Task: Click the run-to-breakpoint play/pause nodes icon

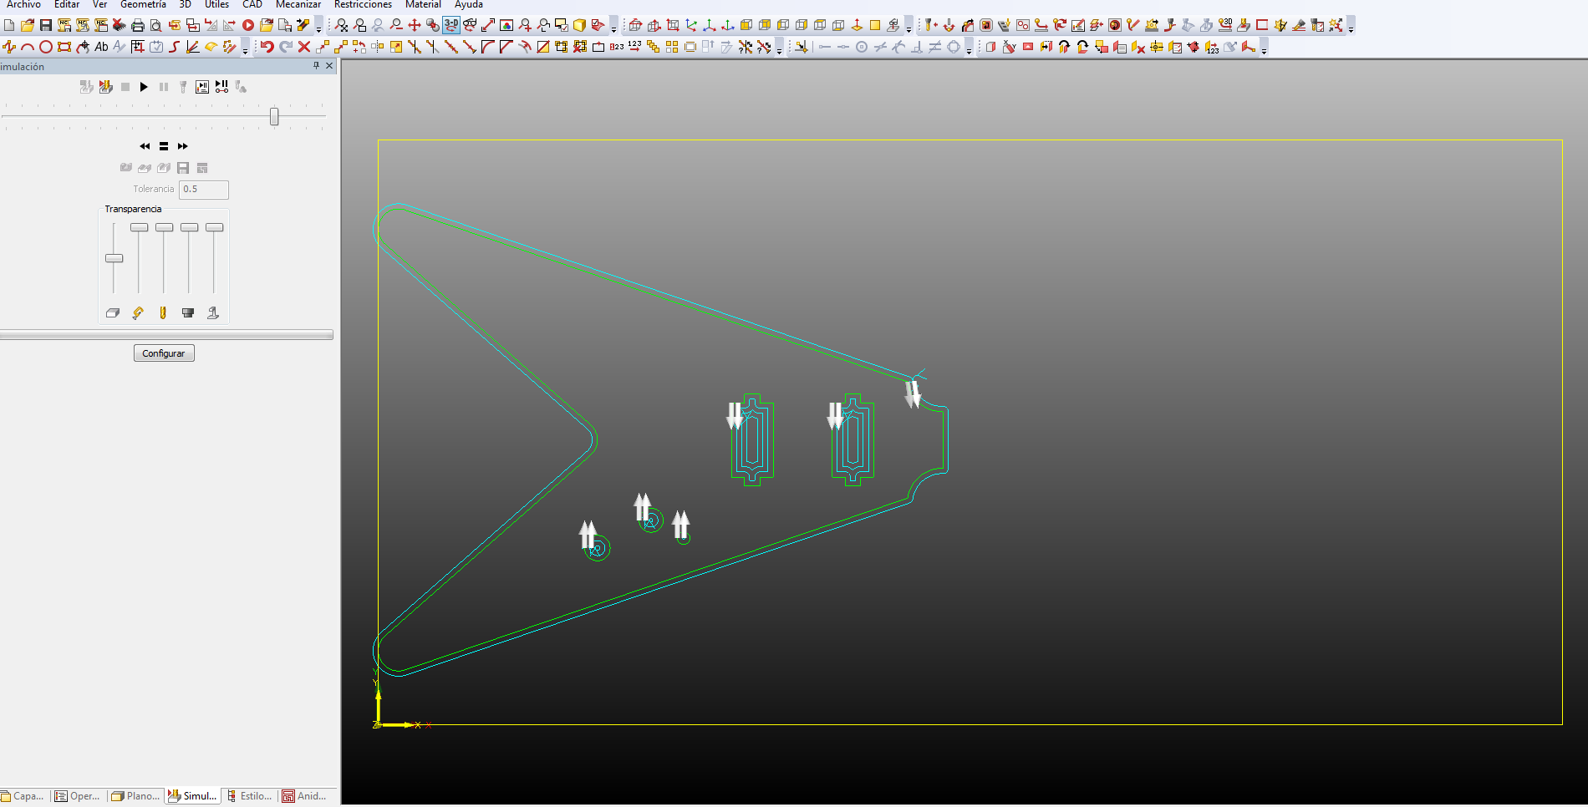Action: (x=221, y=87)
